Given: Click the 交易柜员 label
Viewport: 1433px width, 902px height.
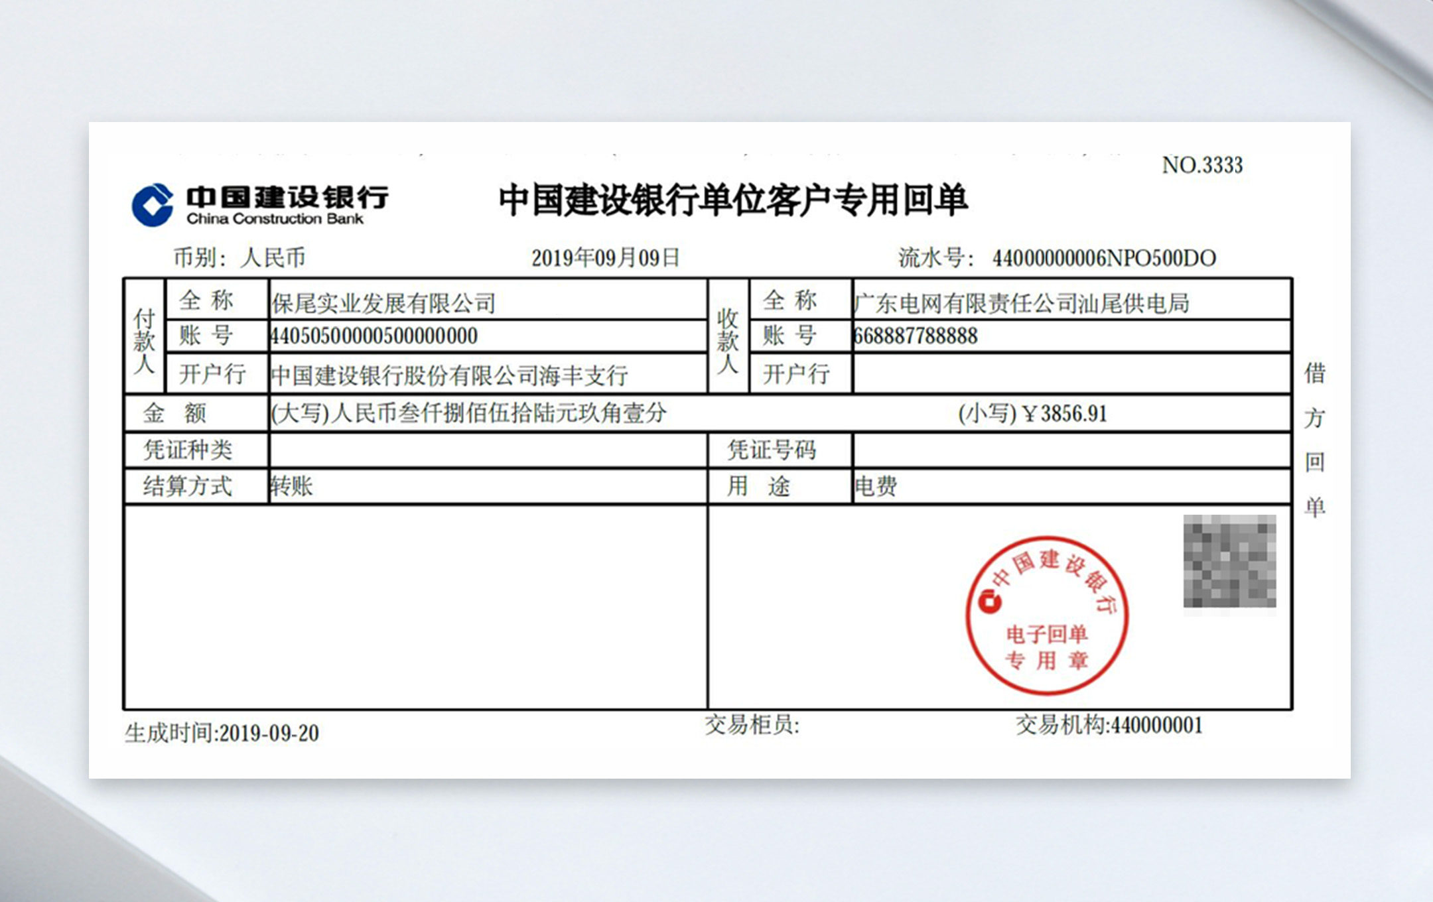Looking at the screenshot, I should point(752,725).
